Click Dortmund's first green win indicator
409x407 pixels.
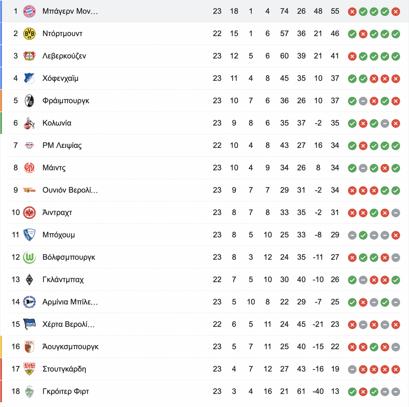point(352,34)
